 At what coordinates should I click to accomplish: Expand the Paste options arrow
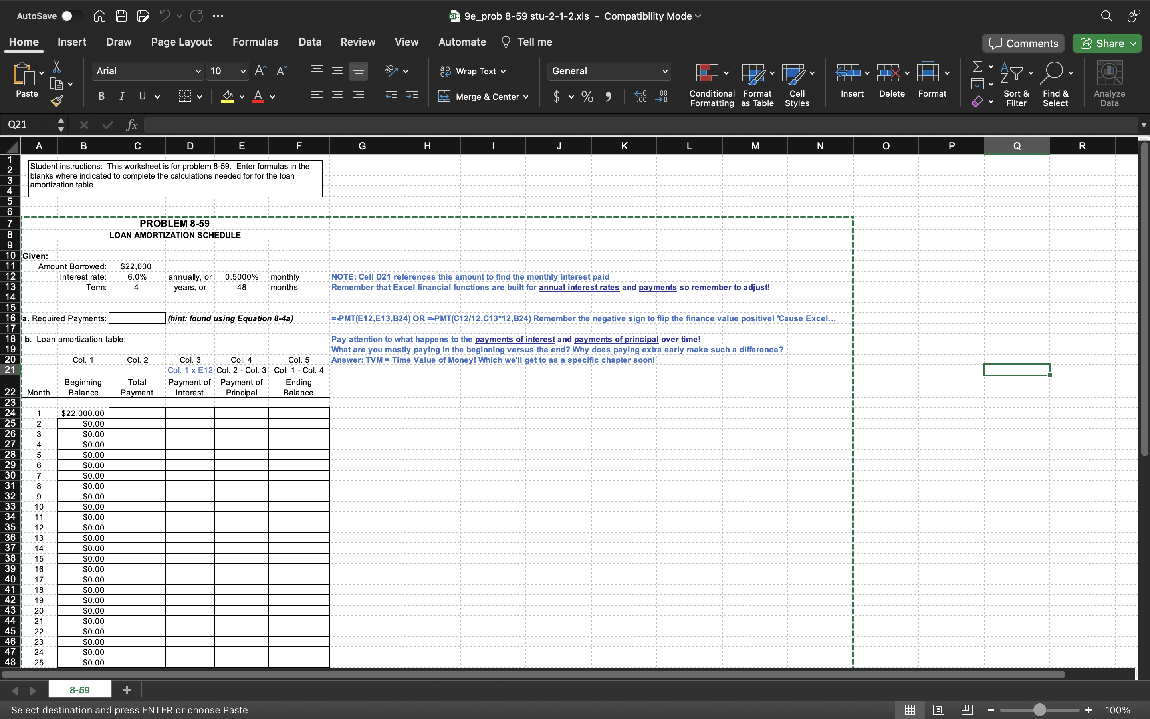coord(42,72)
